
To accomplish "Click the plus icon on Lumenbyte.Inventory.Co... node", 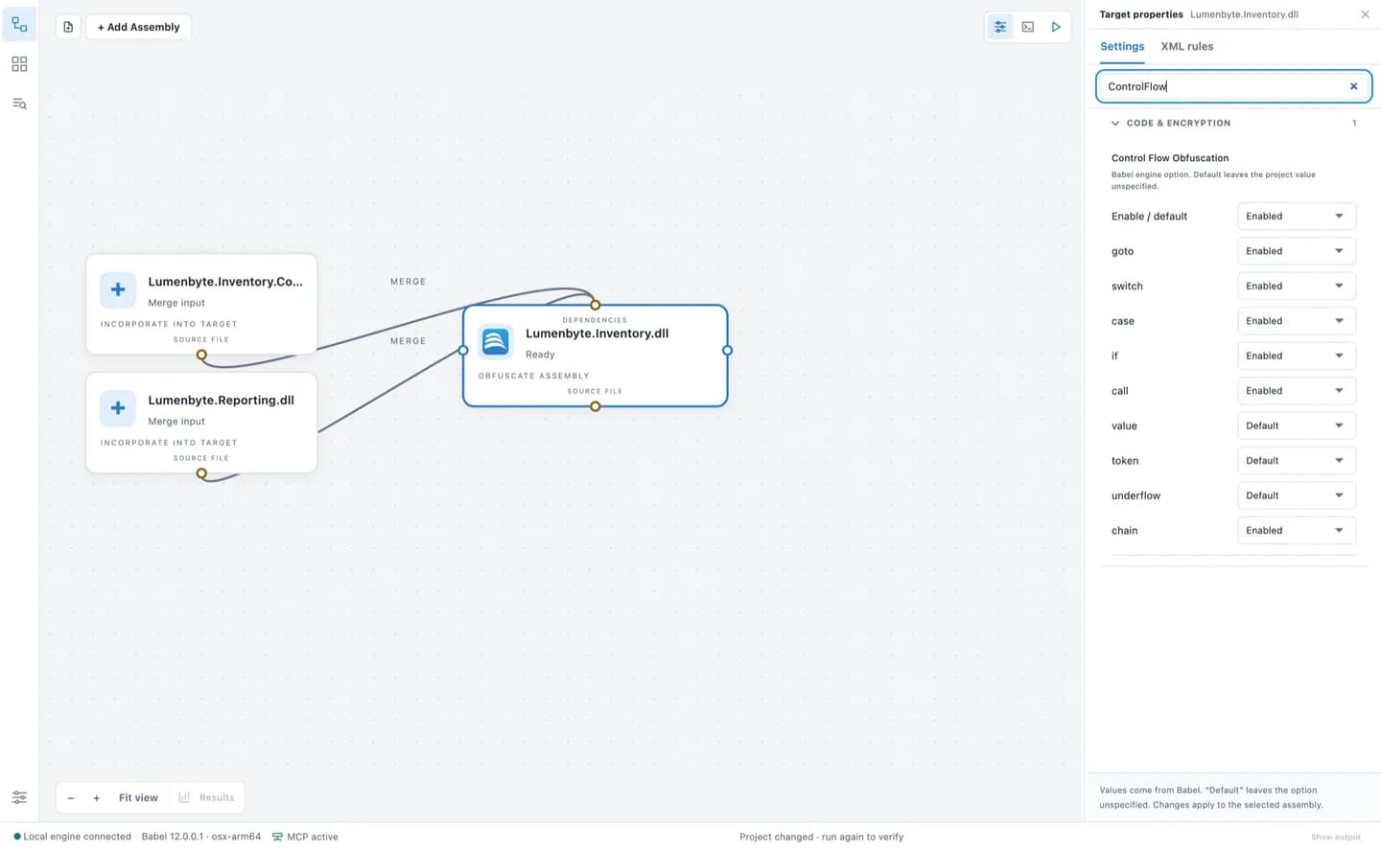I will (118, 289).
